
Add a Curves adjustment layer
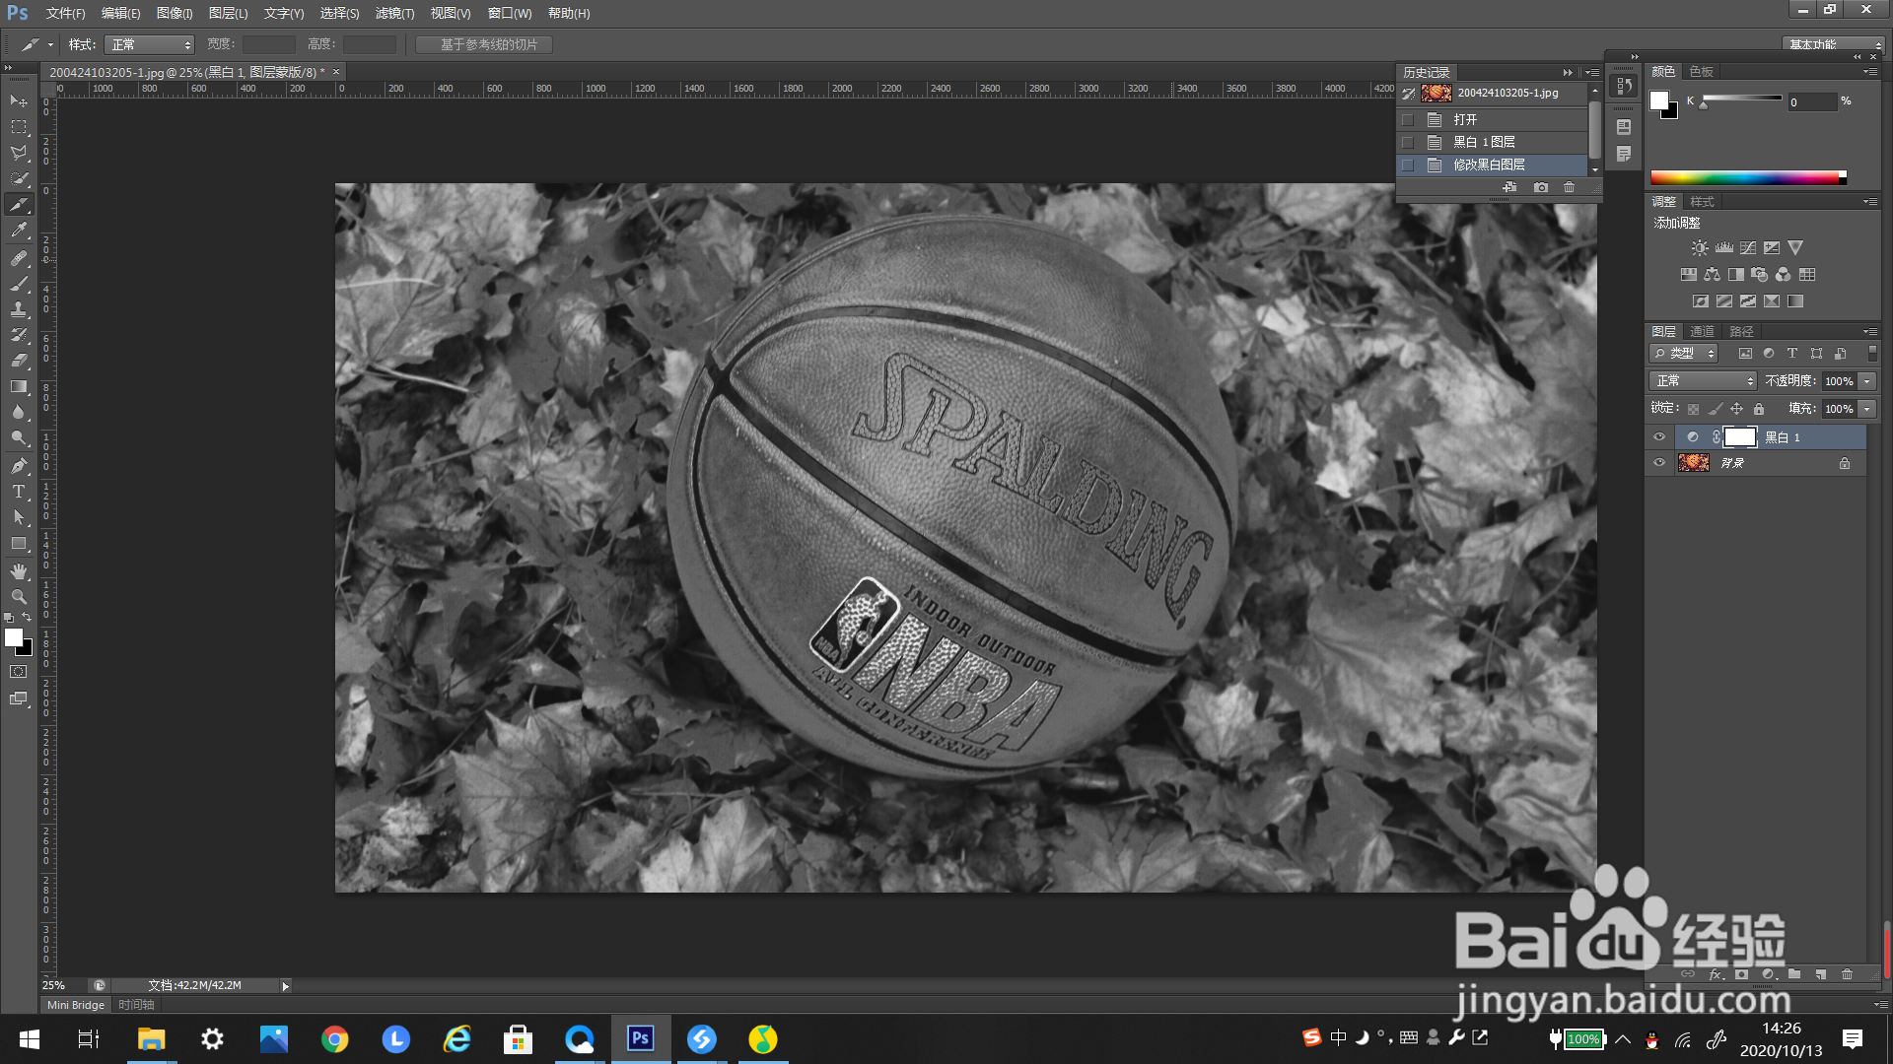(1748, 248)
